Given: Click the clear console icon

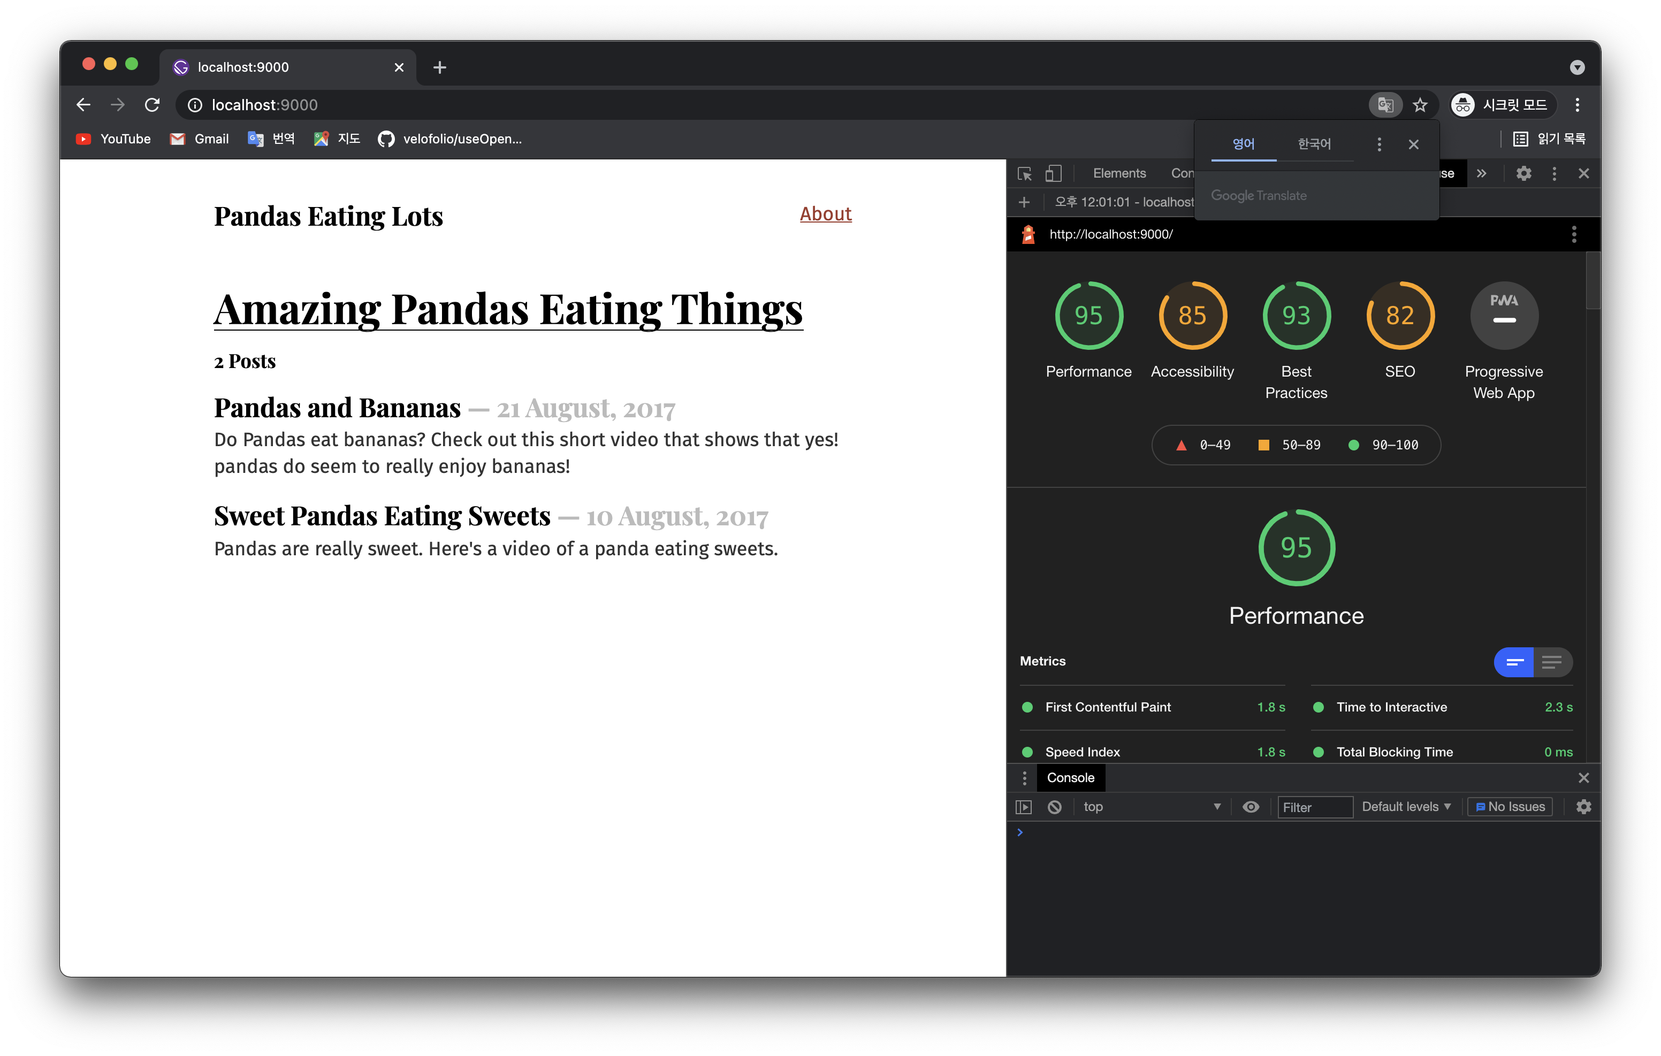Looking at the screenshot, I should click(x=1054, y=807).
